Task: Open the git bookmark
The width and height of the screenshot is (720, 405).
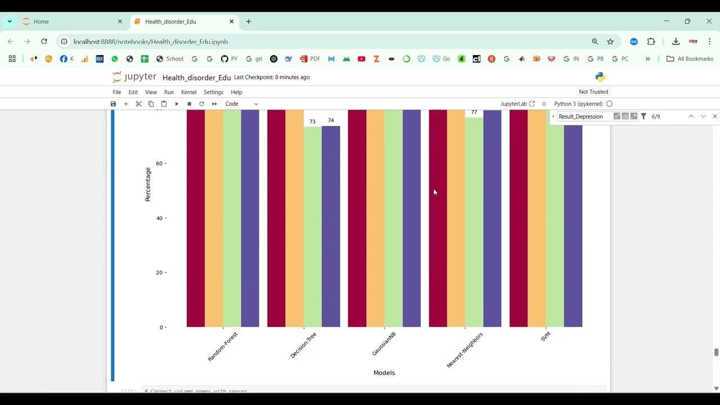Action: pyautogui.click(x=254, y=58)
